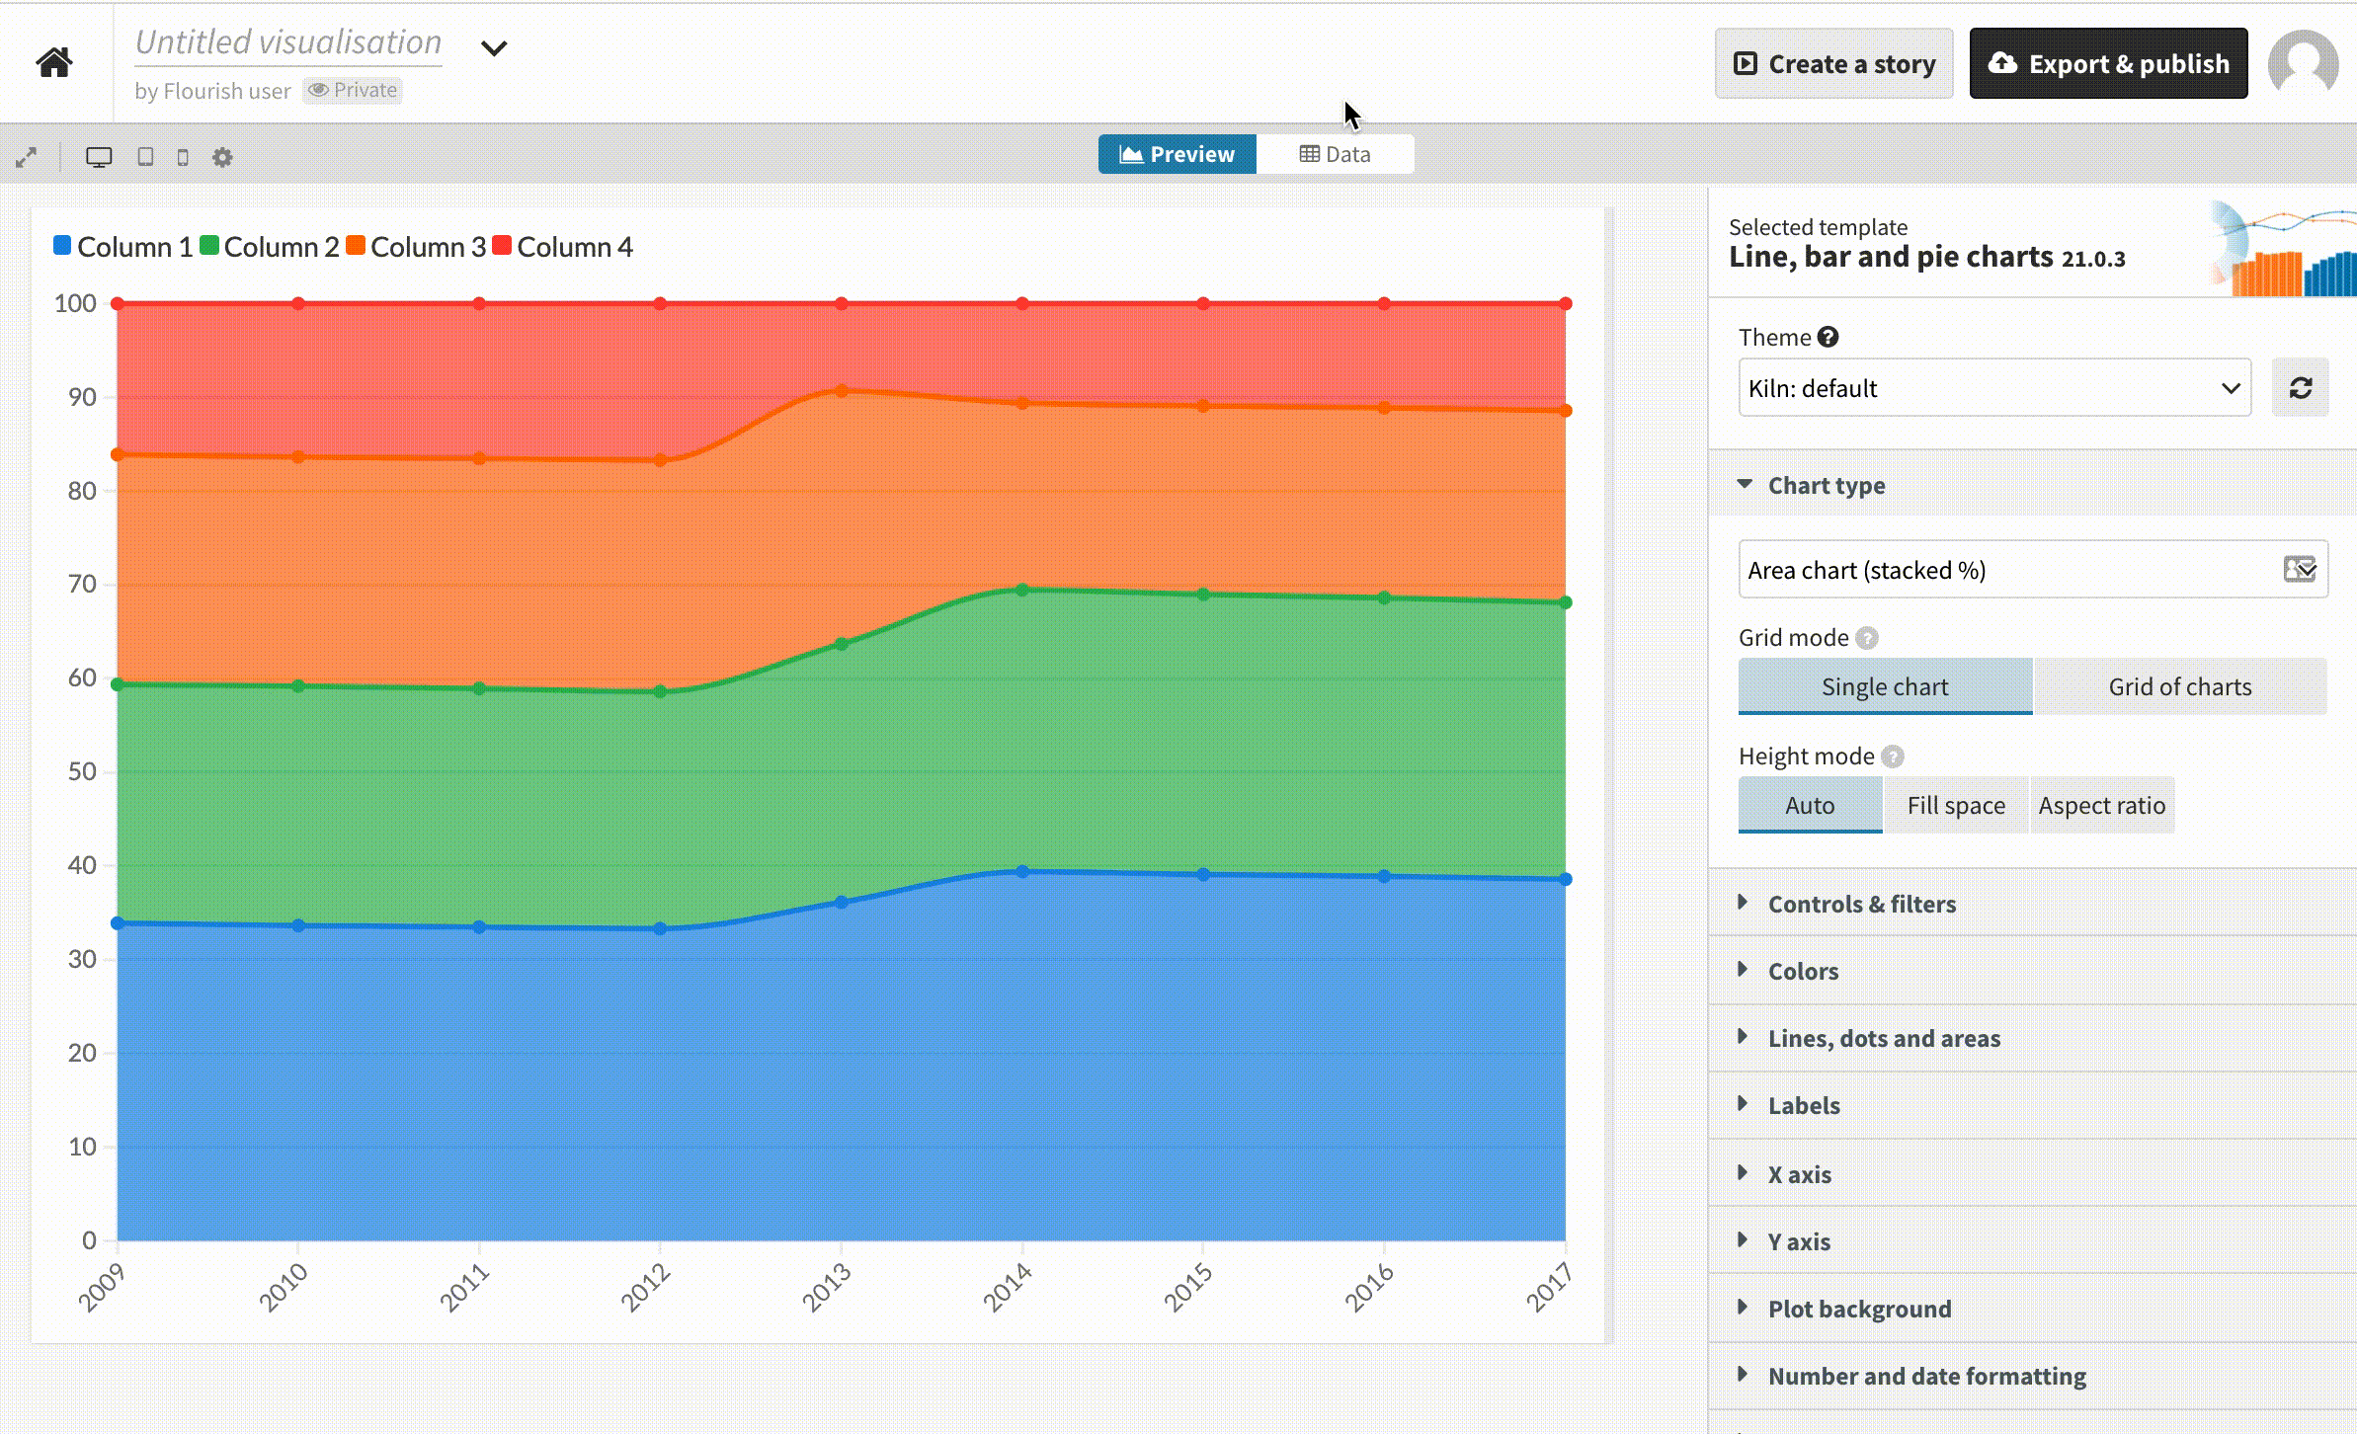Select Grid of charts mode
Viewport: 2357px width, 1434px height.
tap(2179, 686)
